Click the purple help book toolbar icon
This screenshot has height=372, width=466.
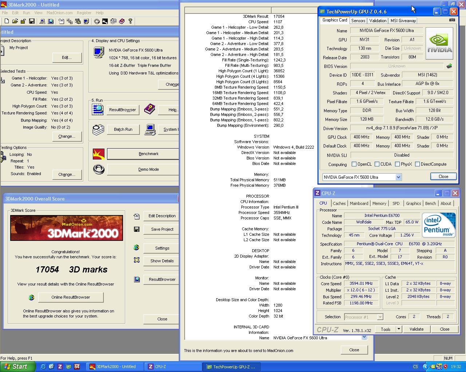[122, 21]
